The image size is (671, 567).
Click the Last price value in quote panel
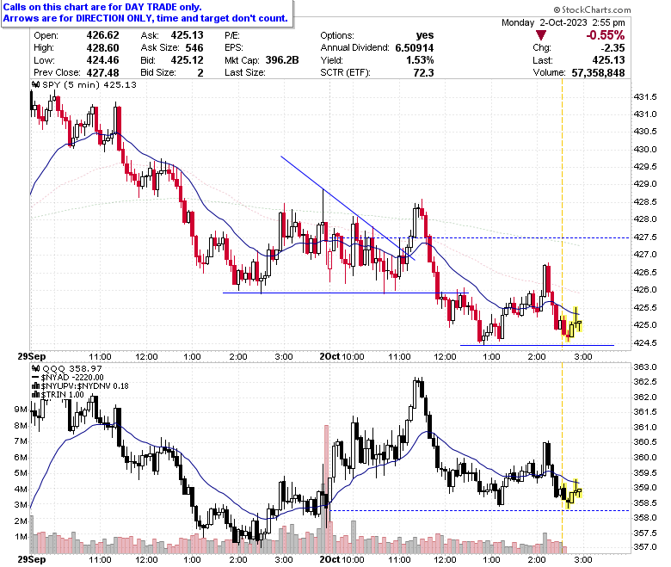[608, 60]
